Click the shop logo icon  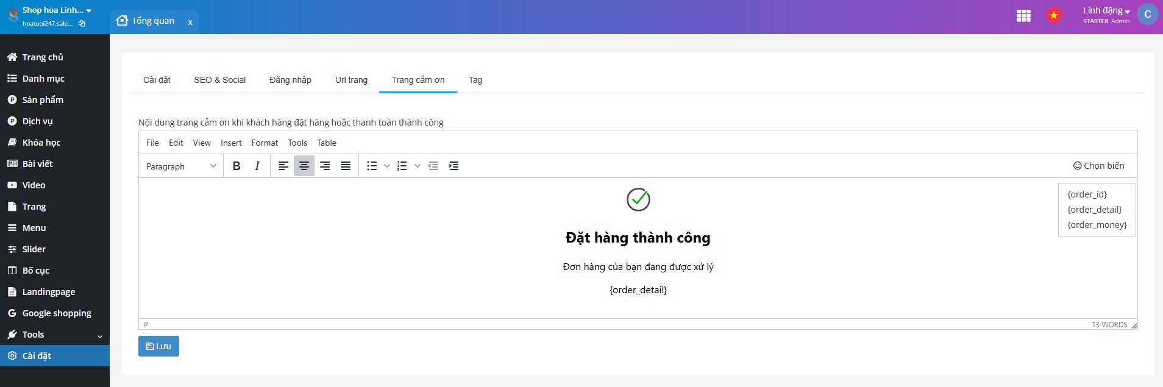[x=13, y=16]
